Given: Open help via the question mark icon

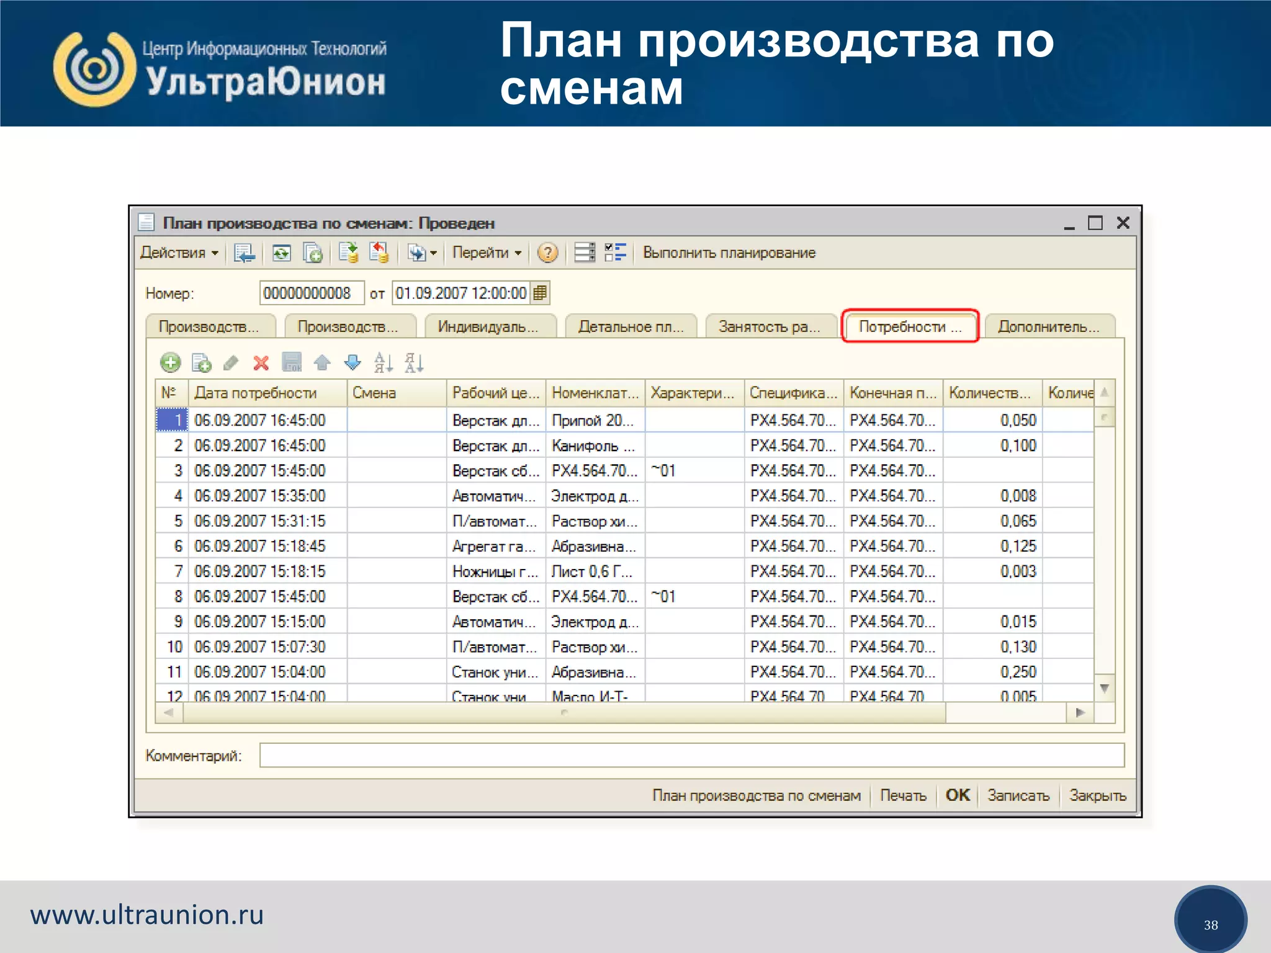Looking at the screenshot, I should click(x=547, y=253).
